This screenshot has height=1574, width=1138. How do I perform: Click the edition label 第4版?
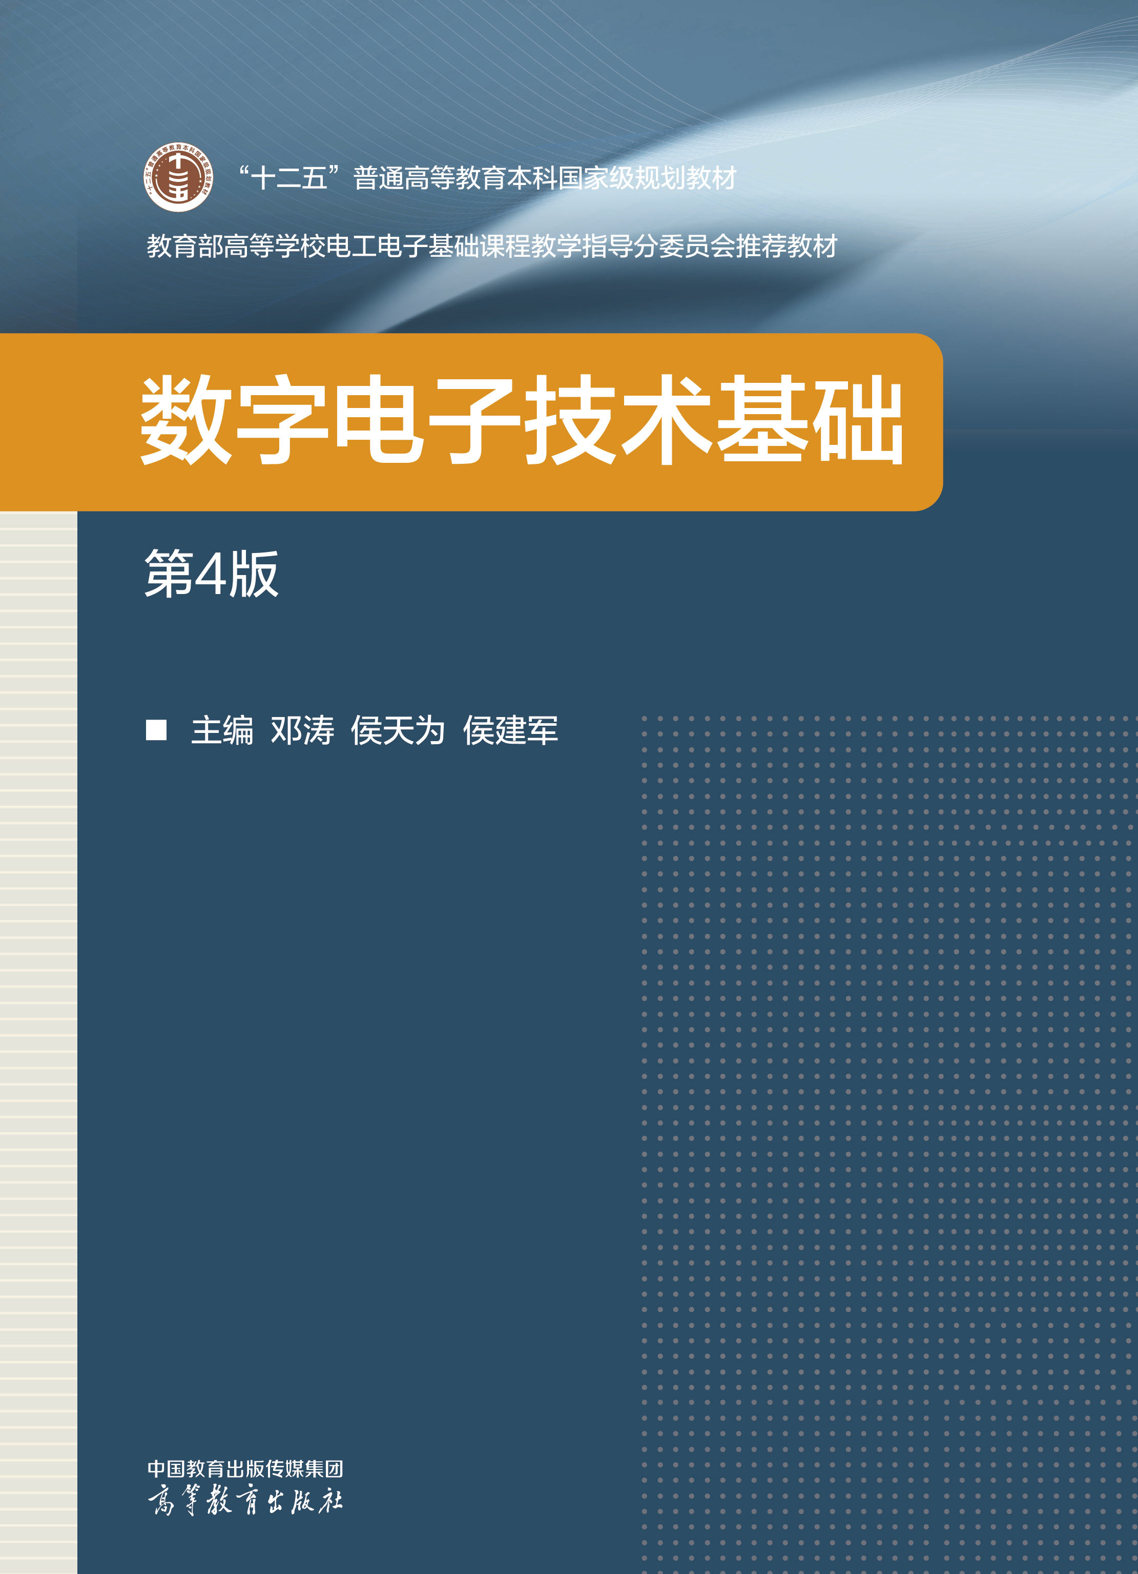[212, 573]
